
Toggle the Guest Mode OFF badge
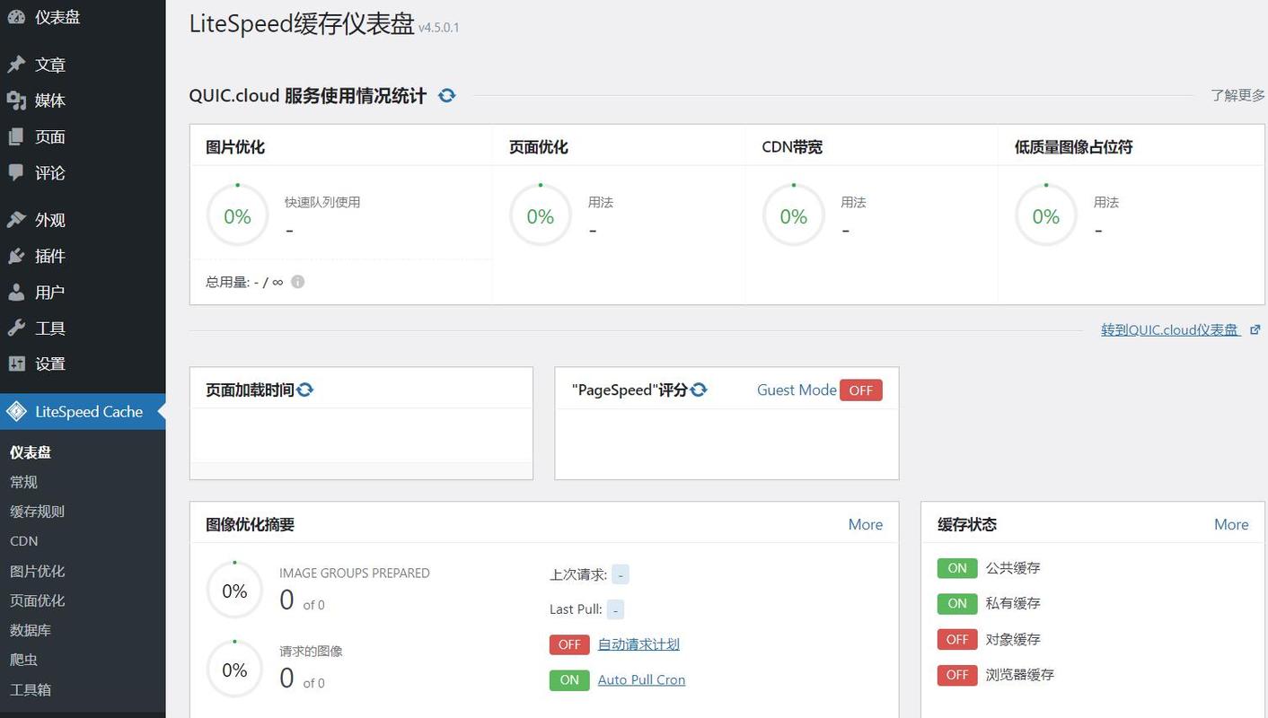861,390
